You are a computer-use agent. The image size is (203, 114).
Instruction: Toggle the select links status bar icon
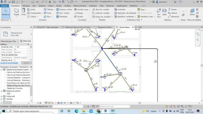[167, 106]
